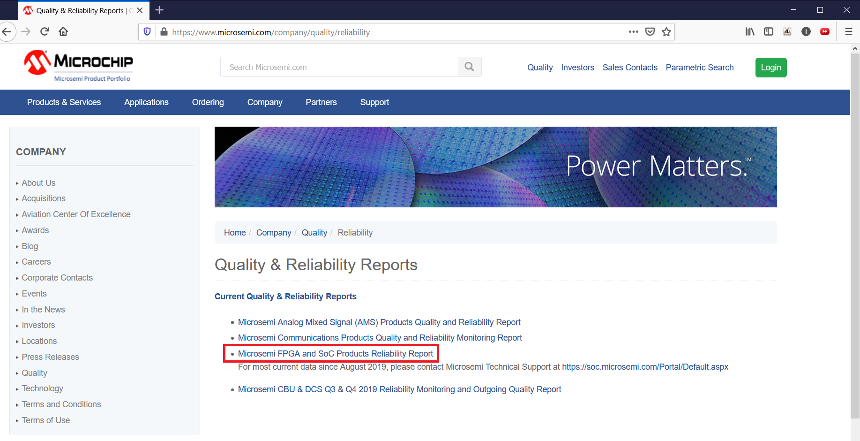The image size is (860, 441).
Task: Open Press Releases sidebar item
Action: [x=50, y=357]
